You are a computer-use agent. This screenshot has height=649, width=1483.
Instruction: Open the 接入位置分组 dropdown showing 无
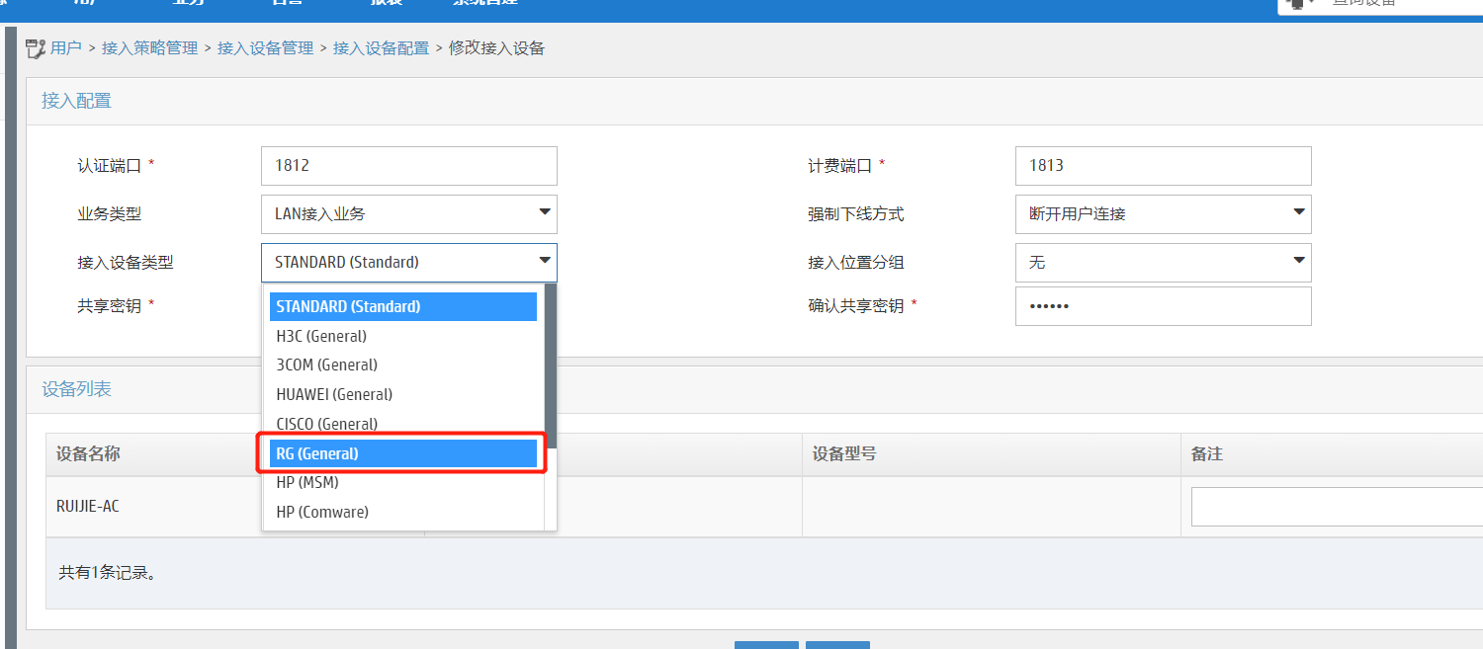pyautogui.click(x=1164, y=263)
